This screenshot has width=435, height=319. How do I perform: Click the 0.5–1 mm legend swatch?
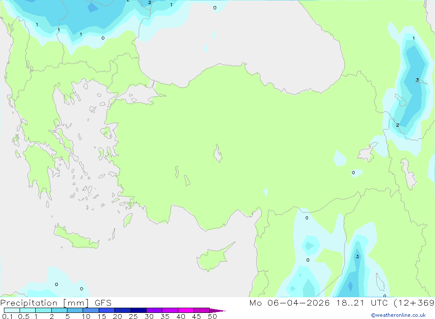(x=28, y=310)
